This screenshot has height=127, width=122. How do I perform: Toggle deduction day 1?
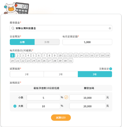point(13,55)
